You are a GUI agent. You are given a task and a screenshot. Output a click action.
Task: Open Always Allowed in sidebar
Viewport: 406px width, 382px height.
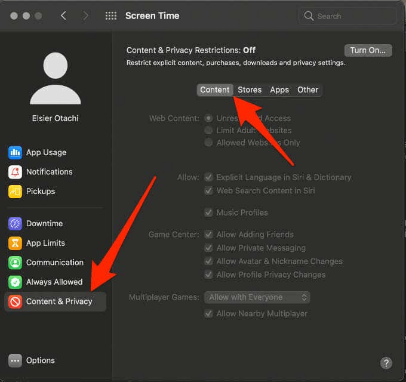(54, 282)
